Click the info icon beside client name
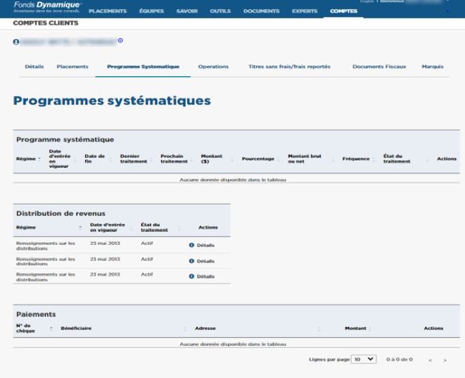The image size is (465, 378). pyautogui.click(x=121, y=41)
